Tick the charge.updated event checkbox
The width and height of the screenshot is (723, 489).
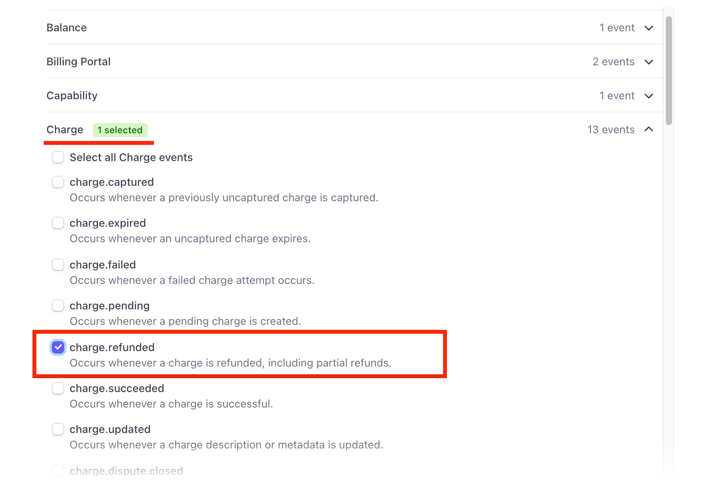[58, 430]
